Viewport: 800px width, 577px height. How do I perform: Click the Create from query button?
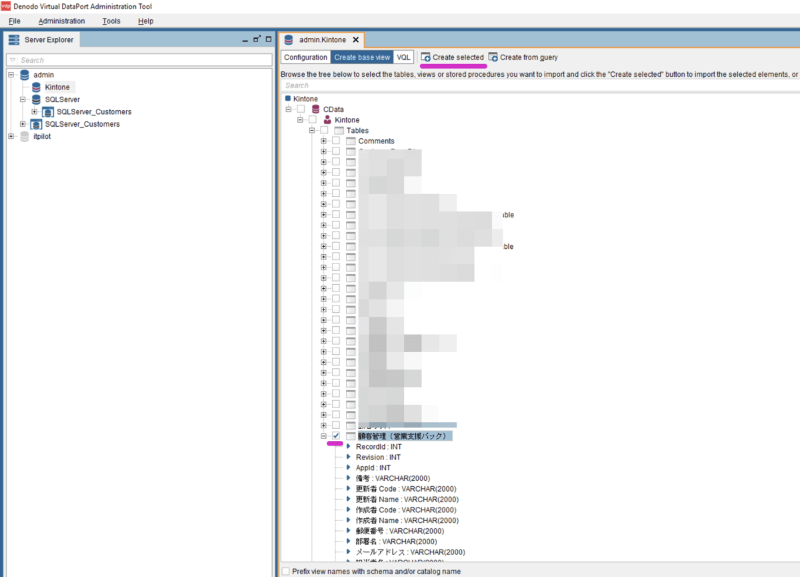(x=523, y=57)
